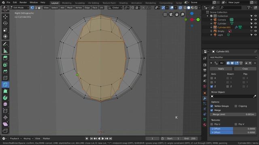
Task: Move the Mirror modifier up
Action: (246, 63)
